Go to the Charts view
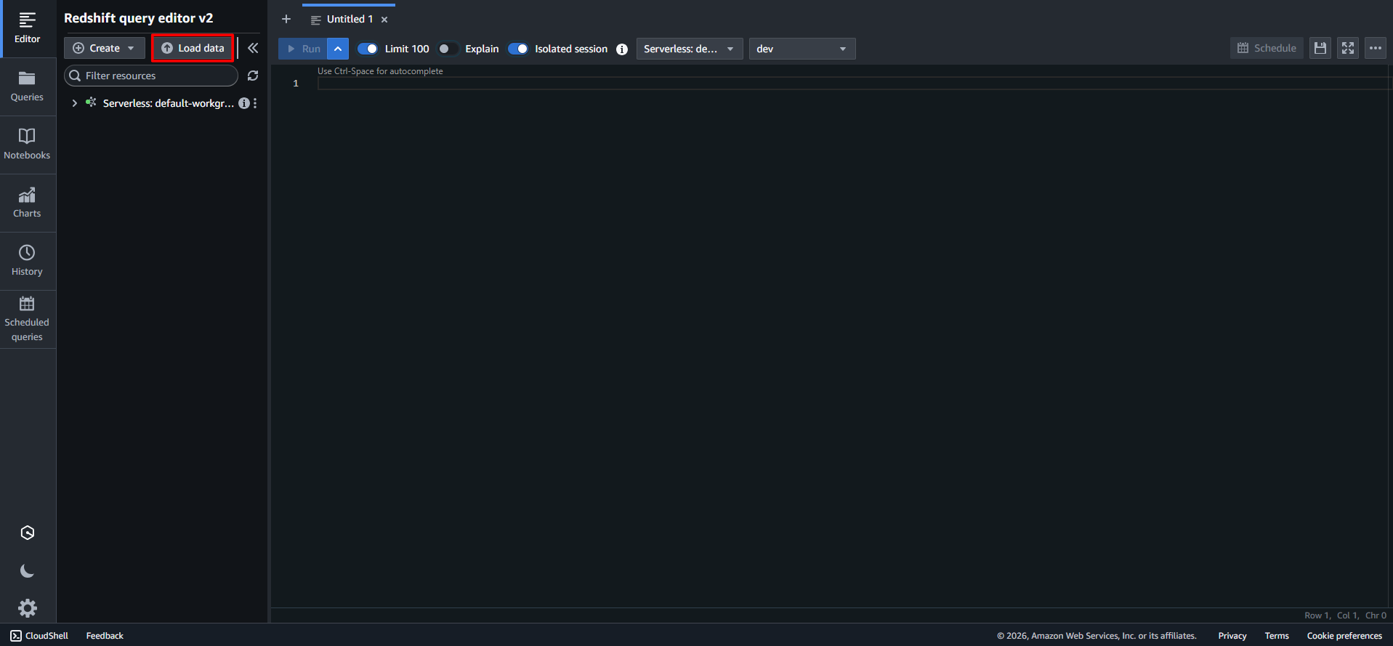Screen dimensions: 1393x646 pyautogui.click(x=27, y=203)
